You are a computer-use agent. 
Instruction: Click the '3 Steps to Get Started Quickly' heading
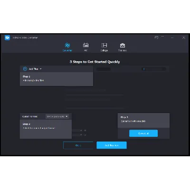pos(95,62)
